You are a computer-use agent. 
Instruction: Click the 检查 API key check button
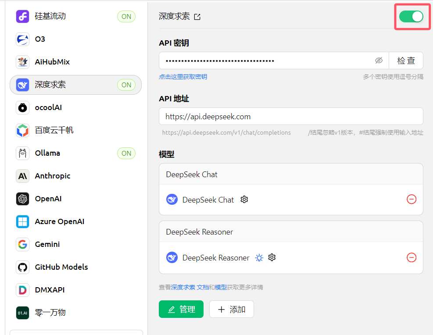tap(406, 61)
